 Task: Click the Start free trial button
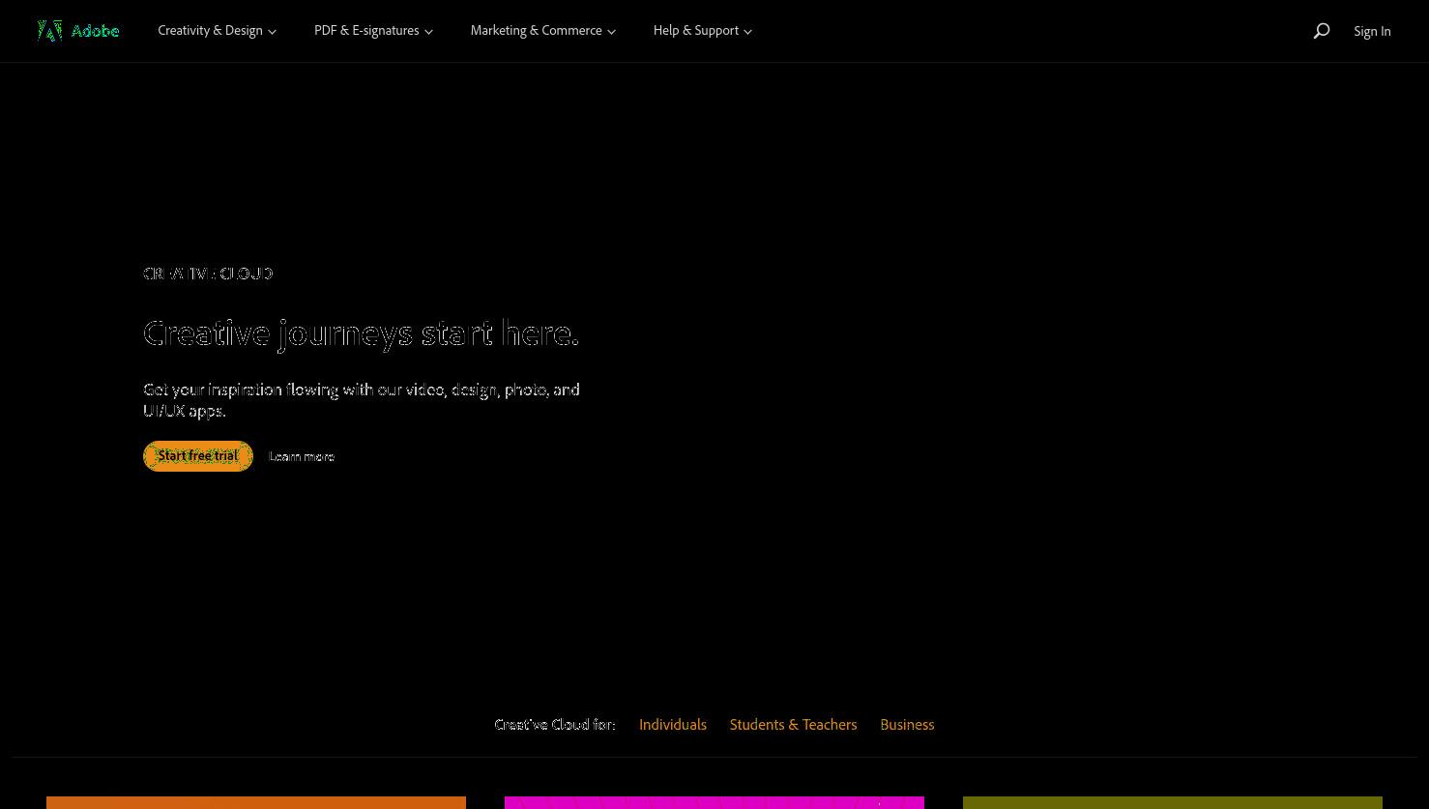[x=198, y=456]
